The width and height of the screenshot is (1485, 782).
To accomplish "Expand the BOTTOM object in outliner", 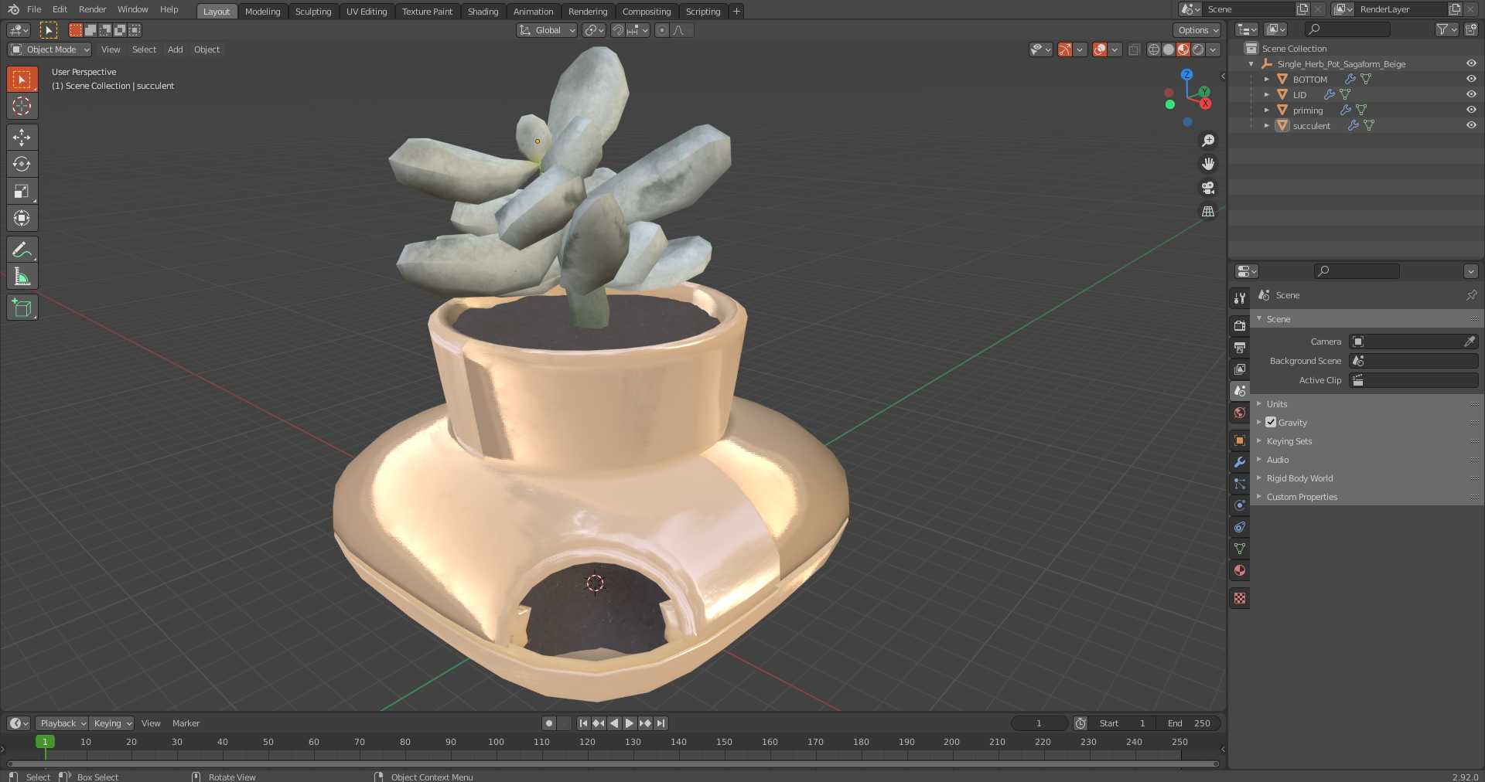I will pyautogui.click(x=1266, y=79).
